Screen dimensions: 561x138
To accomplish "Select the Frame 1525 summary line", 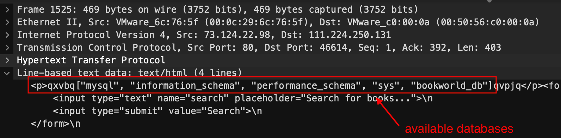I will 280,10.
